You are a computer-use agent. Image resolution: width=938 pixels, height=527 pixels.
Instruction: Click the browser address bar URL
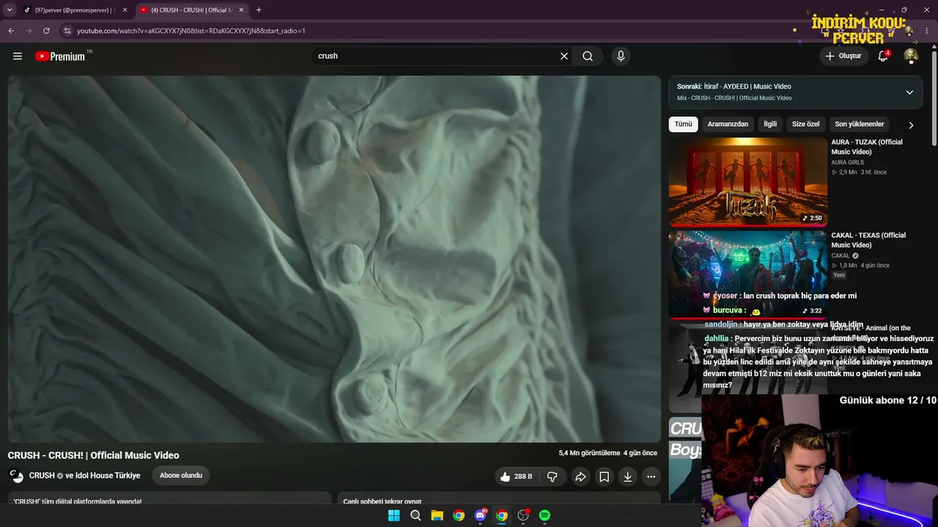(x=191, y=31)
